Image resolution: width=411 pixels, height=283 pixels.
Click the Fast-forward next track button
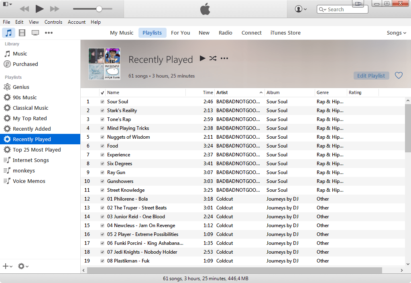pos(55,9)
